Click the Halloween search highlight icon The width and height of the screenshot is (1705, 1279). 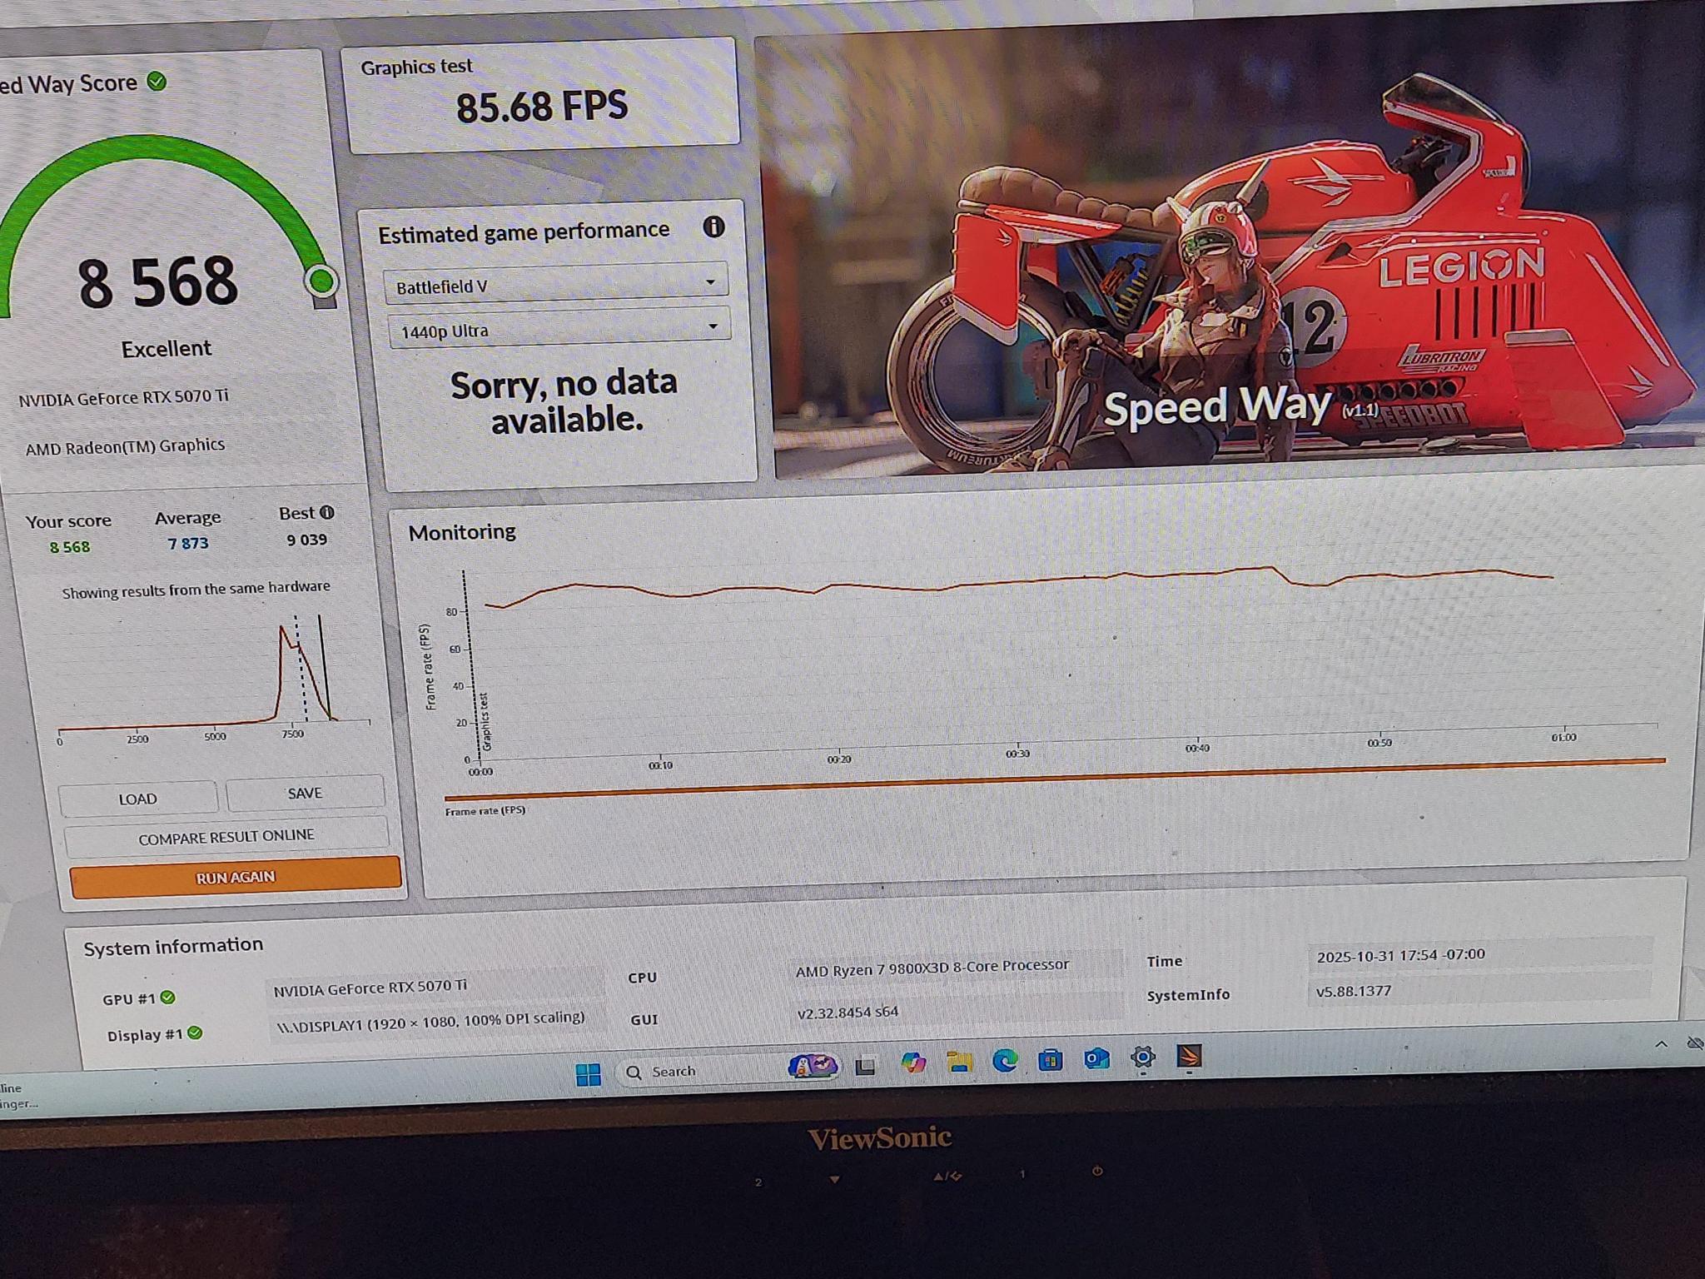coord(813,1067)
